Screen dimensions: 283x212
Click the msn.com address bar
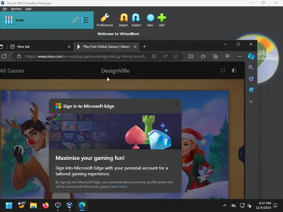pyautogui.click(x=86, y=56)
